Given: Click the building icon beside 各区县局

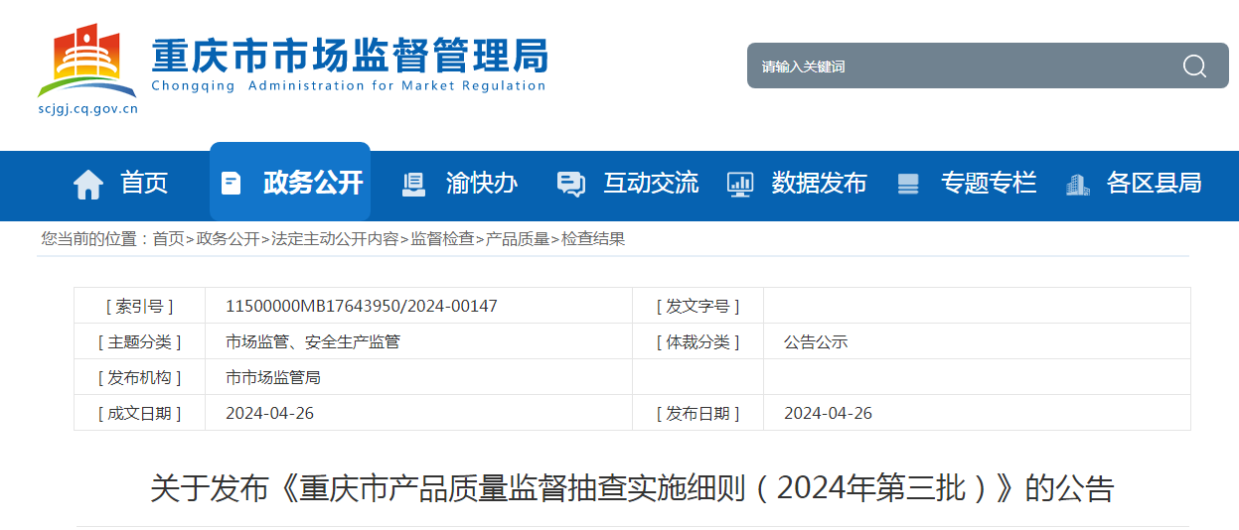Looking at the screenshot, I should 1077,184.
